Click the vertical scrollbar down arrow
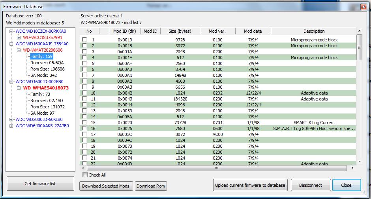 coord(360,162)
